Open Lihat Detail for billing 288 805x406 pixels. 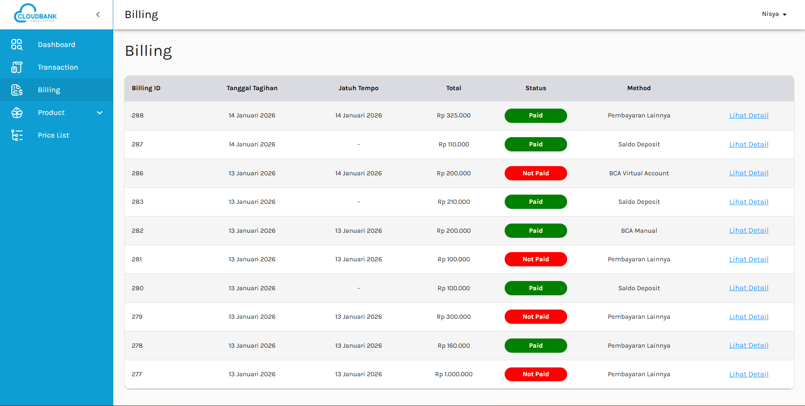coord(748,115)
